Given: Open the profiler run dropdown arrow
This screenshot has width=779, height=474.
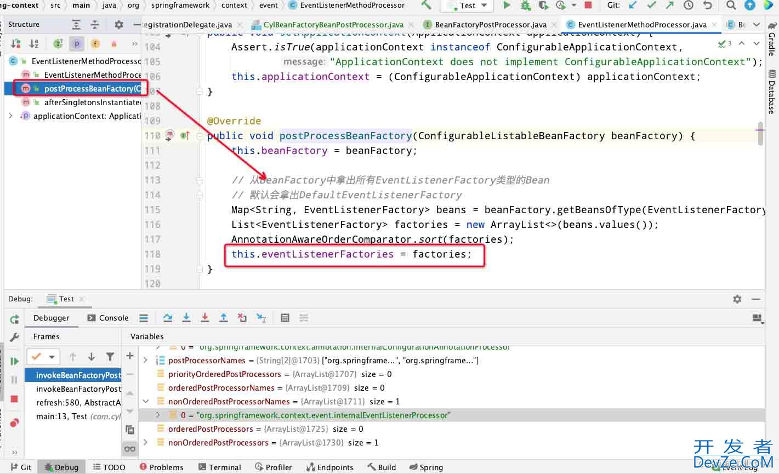Looking at the screenshot, I should coord(574,5).
